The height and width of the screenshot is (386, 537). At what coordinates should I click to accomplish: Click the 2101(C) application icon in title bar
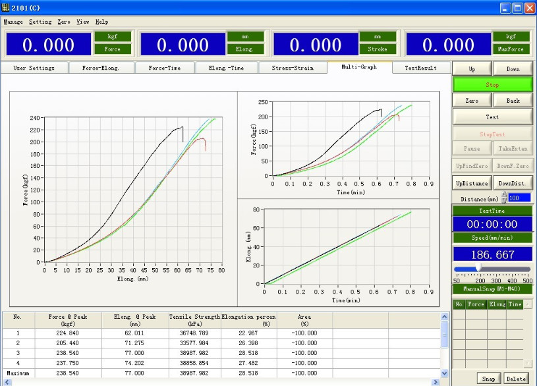6,7
